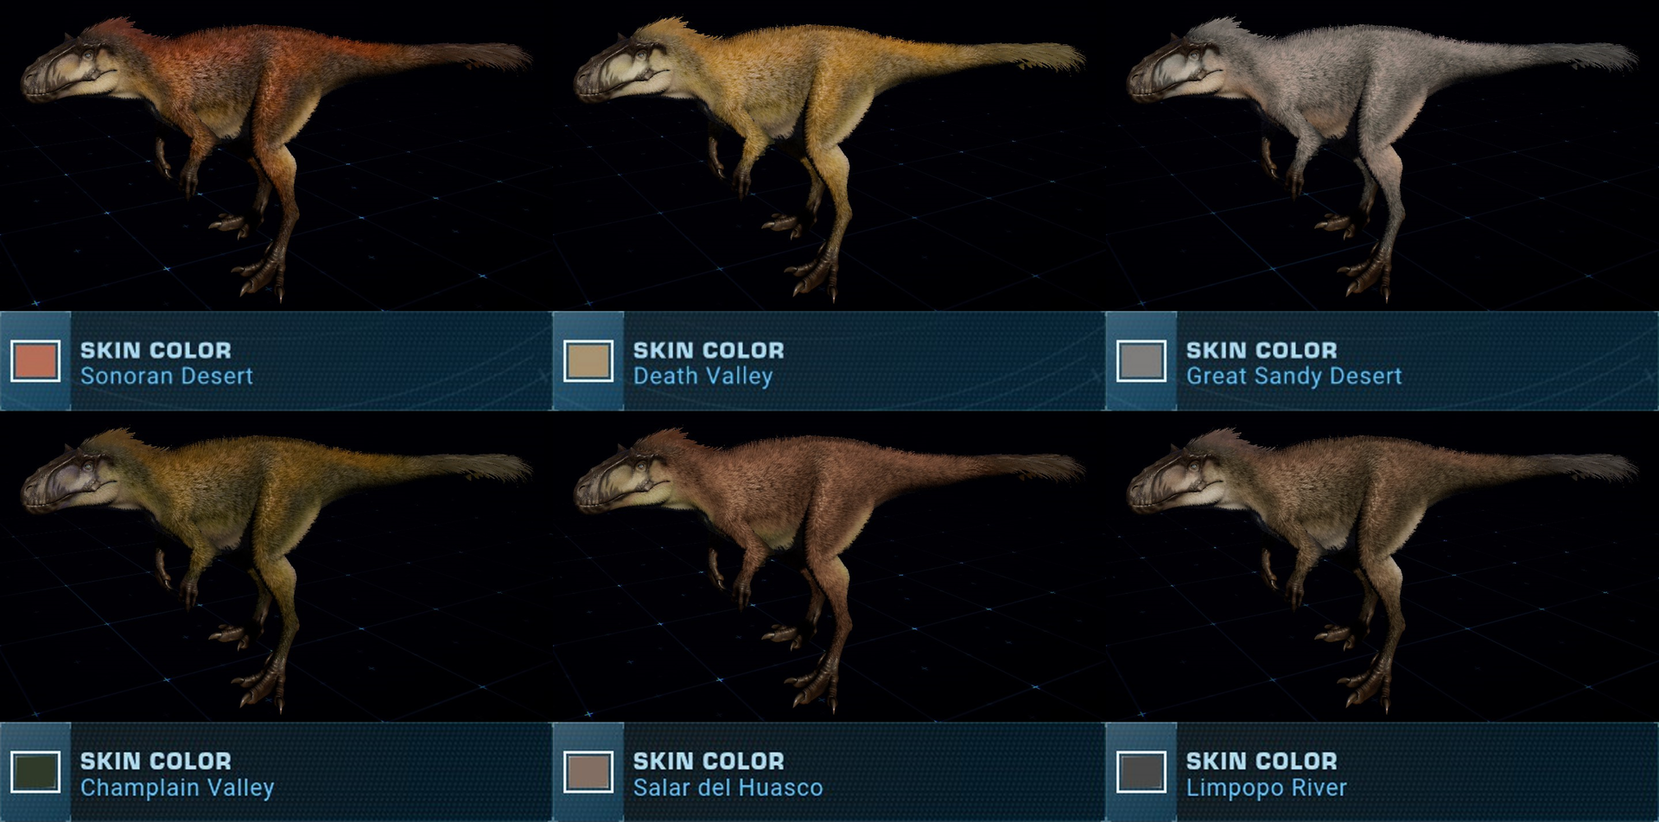Click the Death Valley tan color swatch
Viewport: 1659px width, 822px height.
[588, 361]
